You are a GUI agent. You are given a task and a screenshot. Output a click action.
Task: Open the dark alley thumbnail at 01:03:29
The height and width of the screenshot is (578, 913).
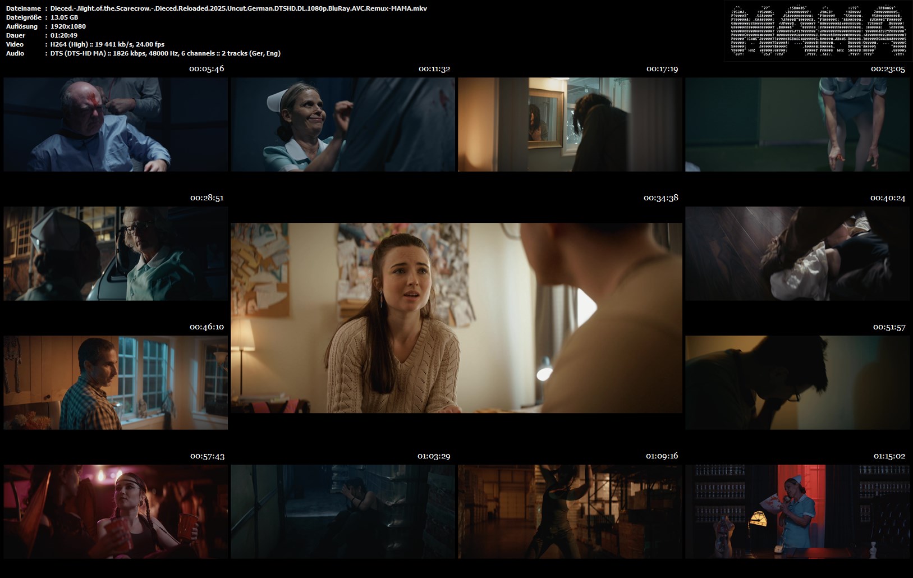point(343,512)
